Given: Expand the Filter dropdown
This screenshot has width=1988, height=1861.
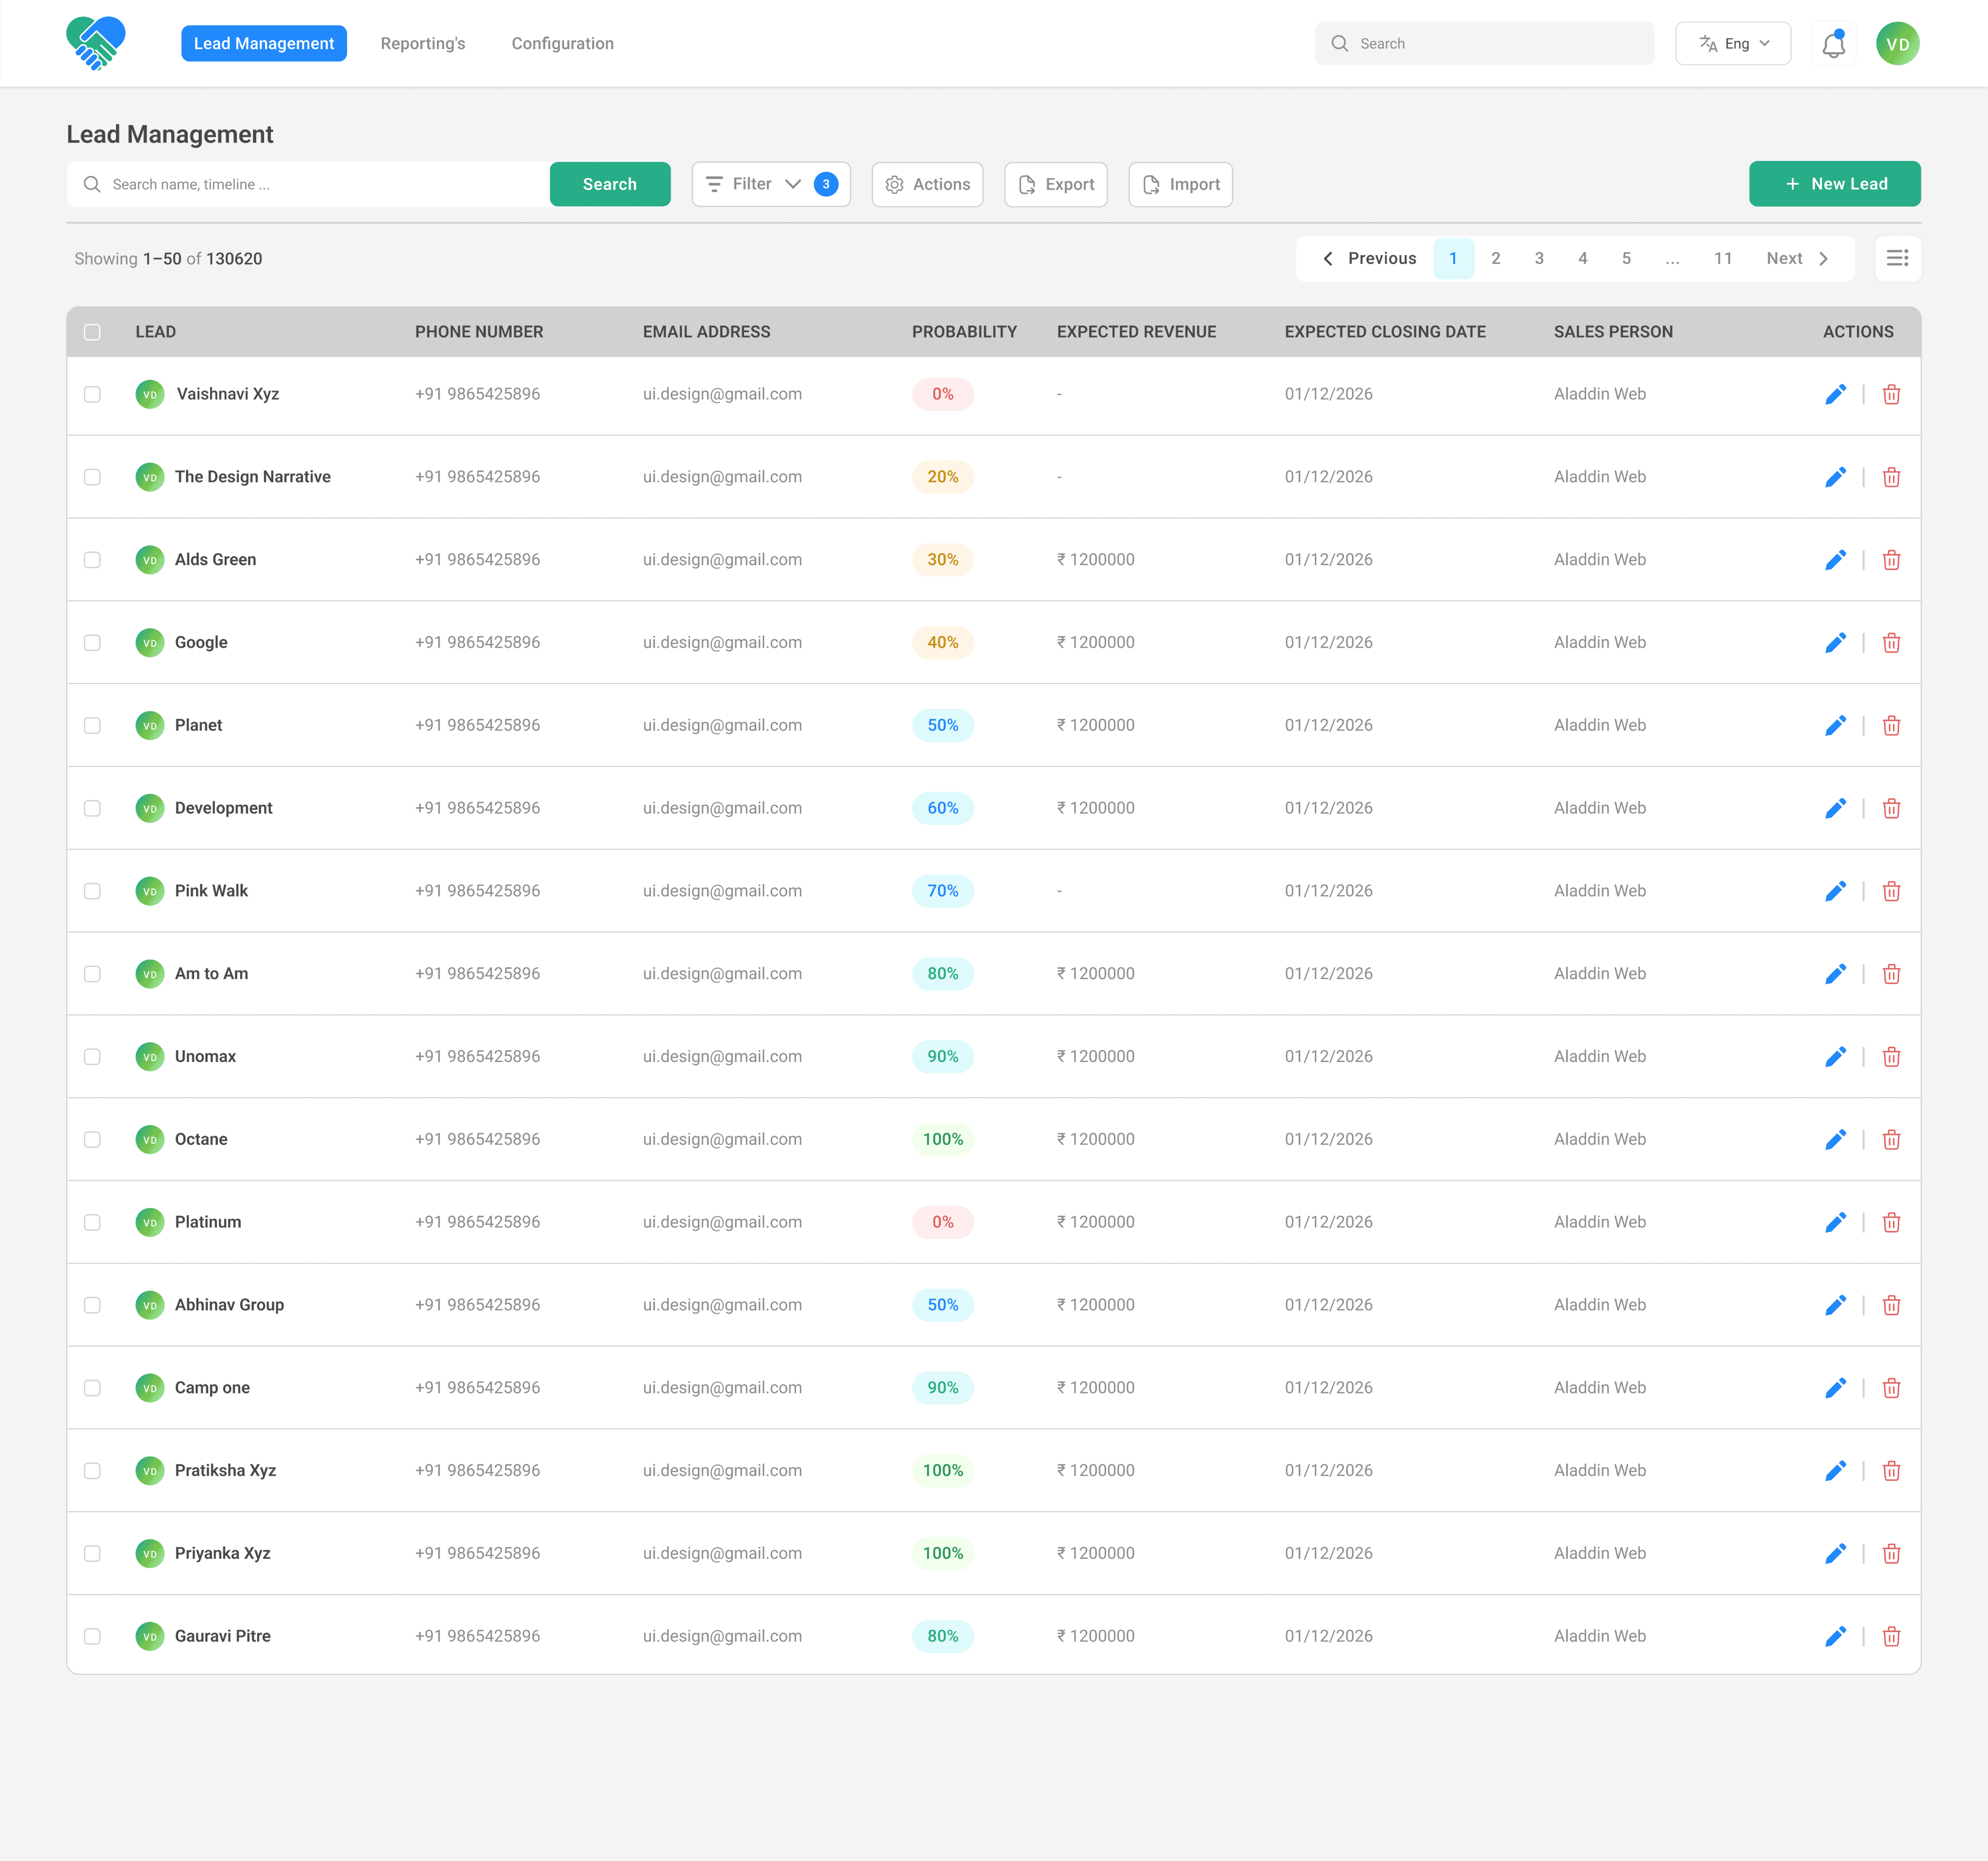Looking at the screenshot, I should tap(770, 184).
